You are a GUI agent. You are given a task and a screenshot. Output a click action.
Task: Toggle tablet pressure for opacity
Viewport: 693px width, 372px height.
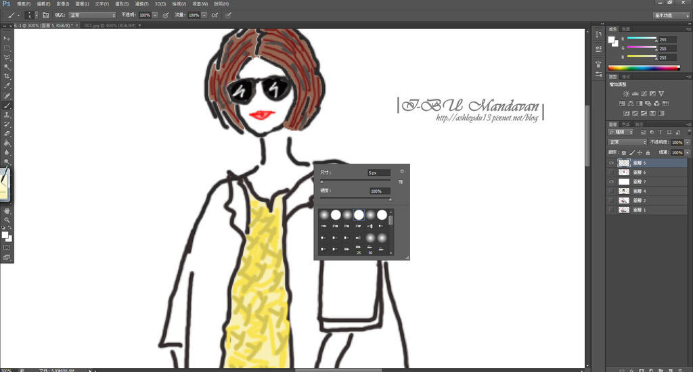165,15
